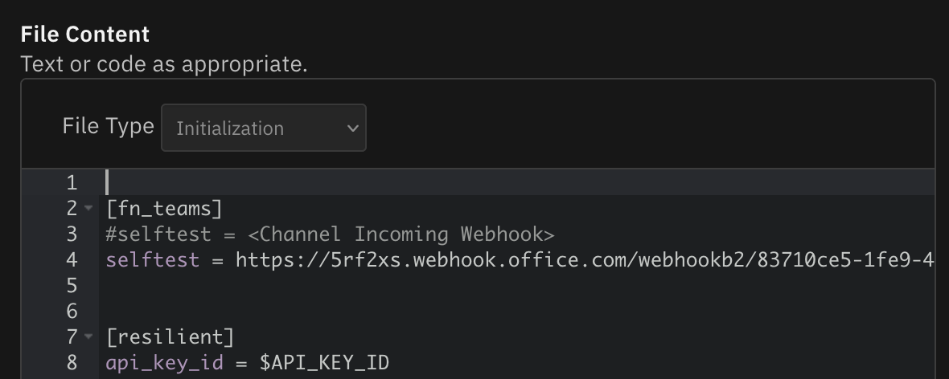The width and height of the screenshot is (949, 379).
Task: Click line number 1 in the gutter
Action: point(72,183)
